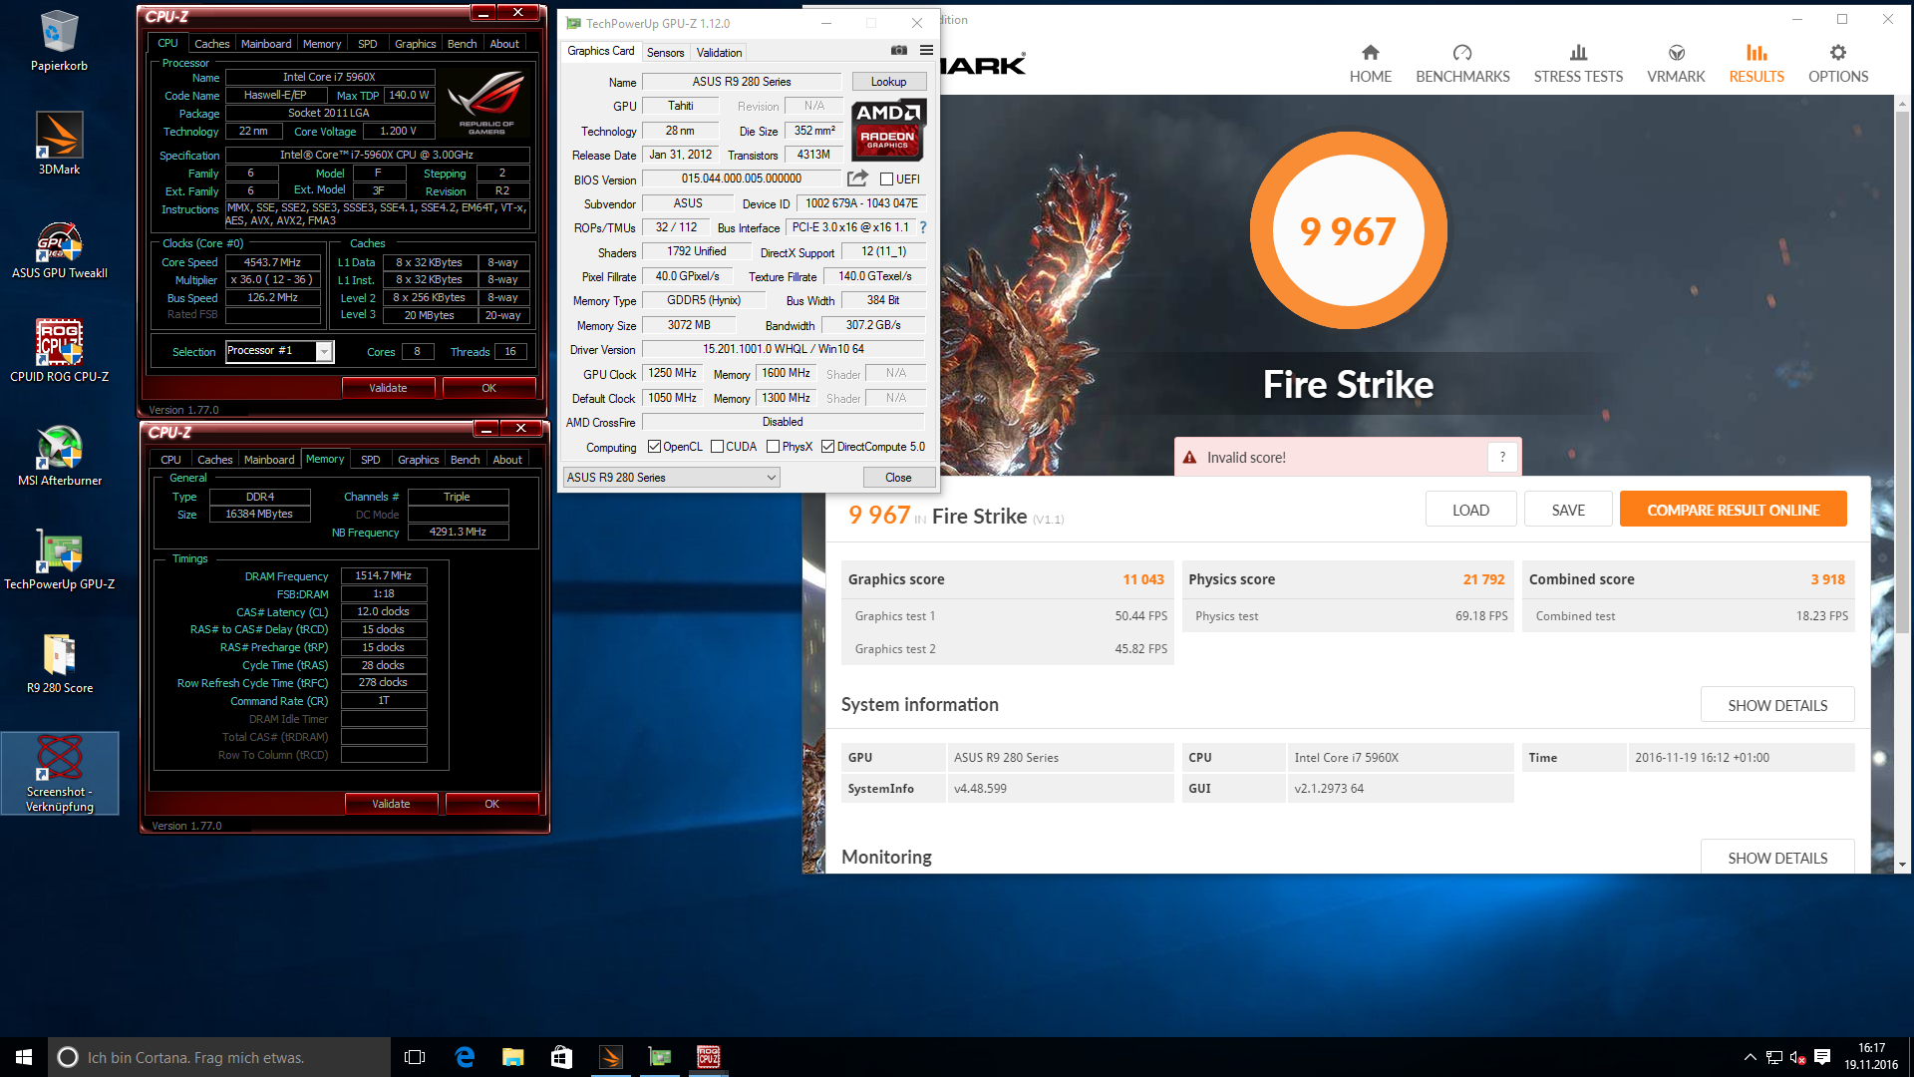The image size is (1914, 1077).
Task: Click the BIOS export share icon in GPU-Z
Action: pos(857,179)
